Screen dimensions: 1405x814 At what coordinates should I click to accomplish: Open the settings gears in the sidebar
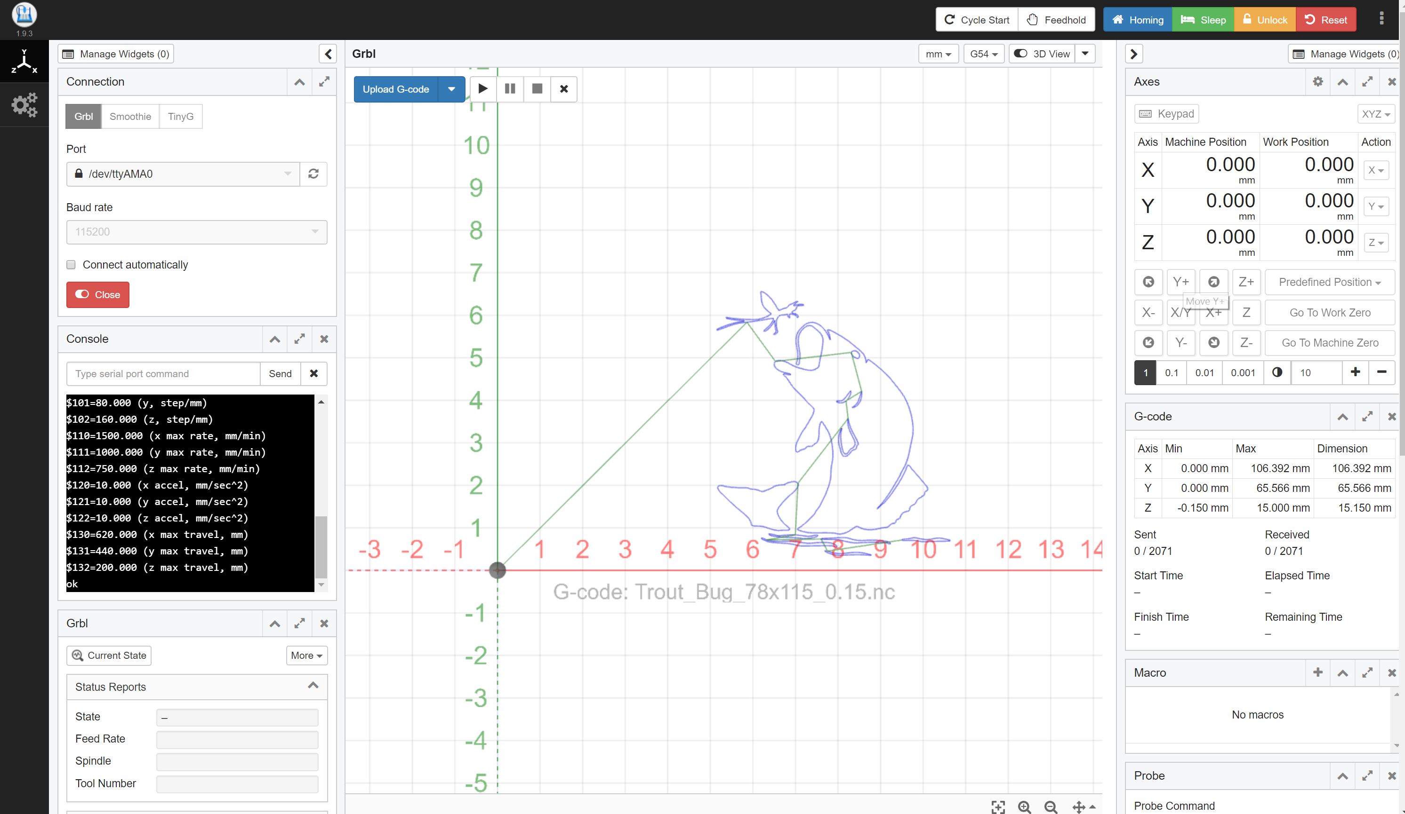pos(24,105)
